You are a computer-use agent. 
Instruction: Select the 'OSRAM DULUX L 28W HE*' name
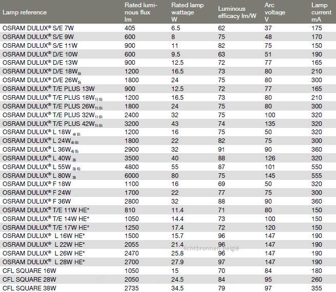(44, 262)
